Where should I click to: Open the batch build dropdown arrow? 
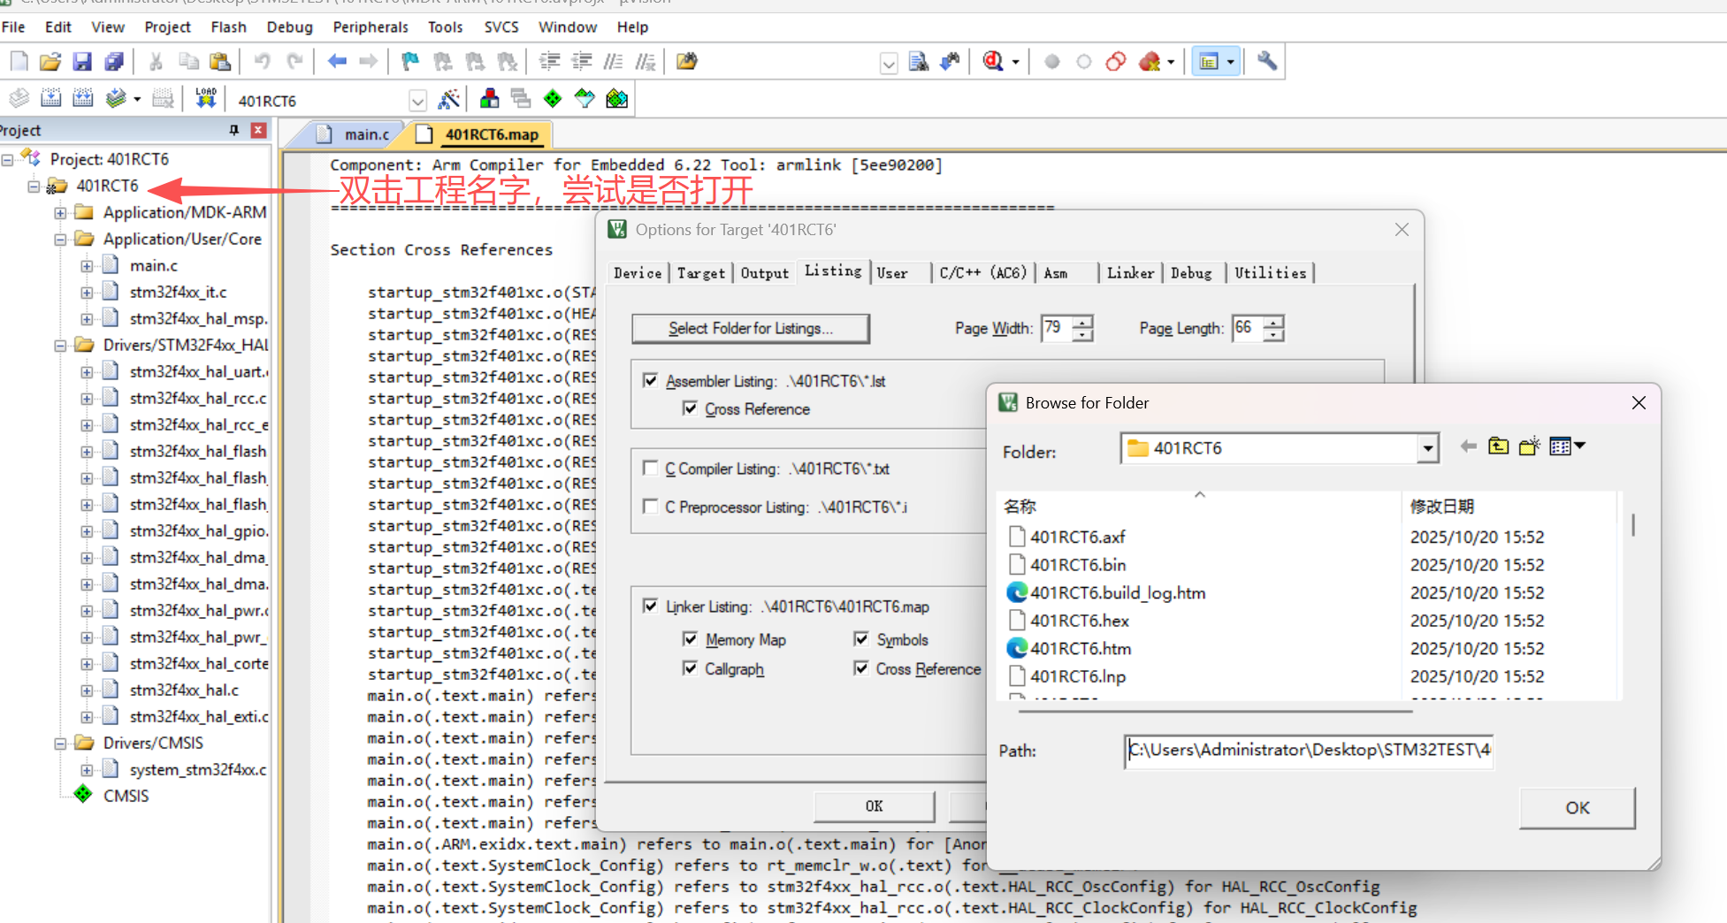click(x=137, y=99)
